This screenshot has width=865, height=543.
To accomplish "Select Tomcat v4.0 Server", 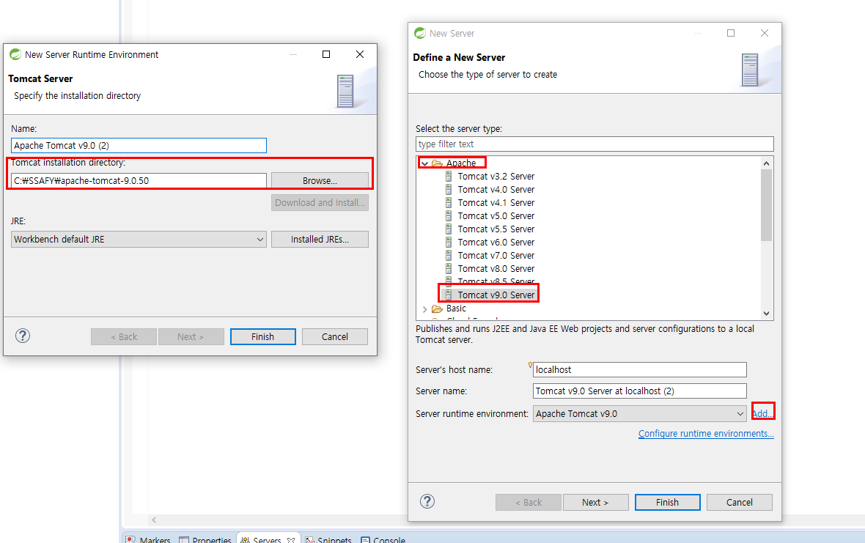I will [496, 190].
